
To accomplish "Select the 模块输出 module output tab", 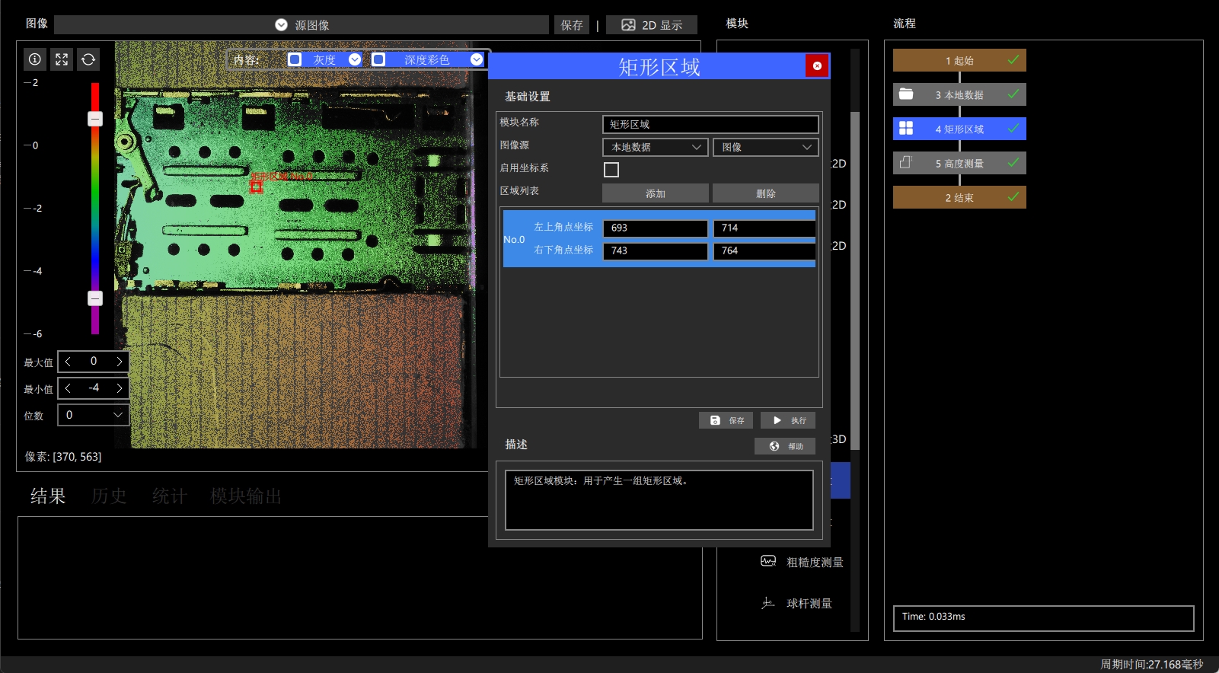I will [246, 496].
